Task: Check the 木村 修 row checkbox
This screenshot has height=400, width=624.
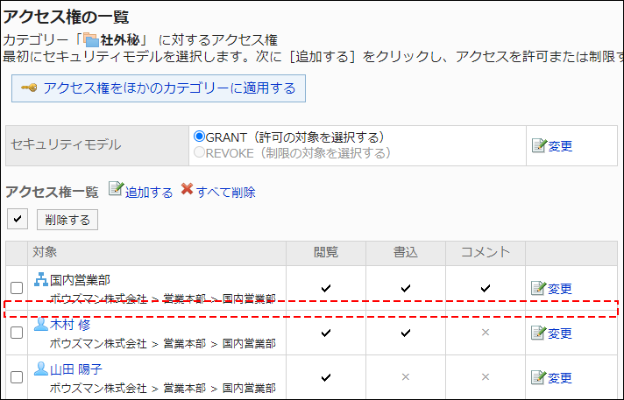Action: tap(17, 333)
